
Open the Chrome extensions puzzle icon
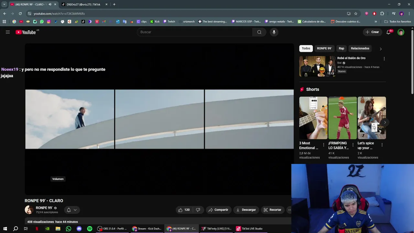(382, 14)
